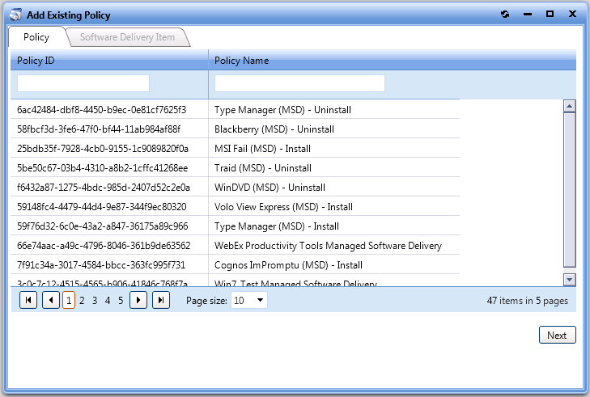Go to previous page of results

[x=50, y=301]
